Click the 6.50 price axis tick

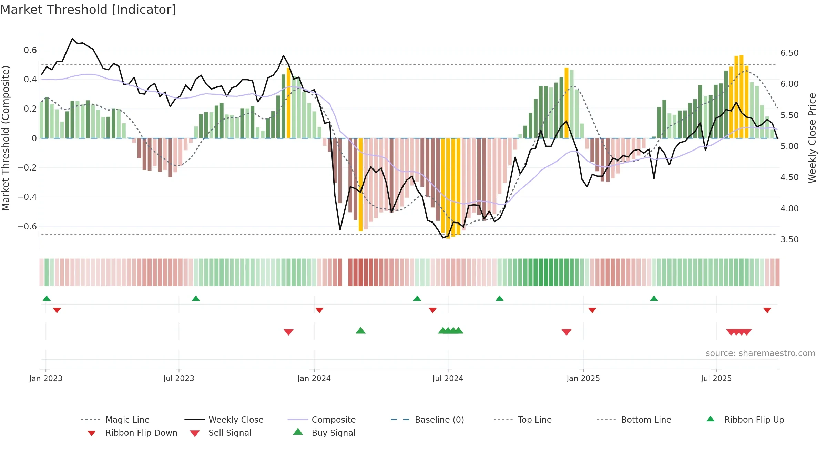click(x=789, y=53)
